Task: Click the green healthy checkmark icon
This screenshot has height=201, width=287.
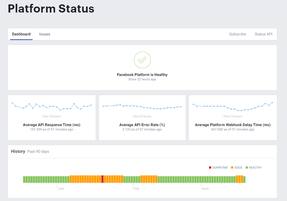Action: tap(142, 60)
